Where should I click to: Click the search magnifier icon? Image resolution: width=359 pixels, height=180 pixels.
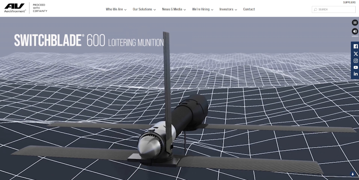316,10
